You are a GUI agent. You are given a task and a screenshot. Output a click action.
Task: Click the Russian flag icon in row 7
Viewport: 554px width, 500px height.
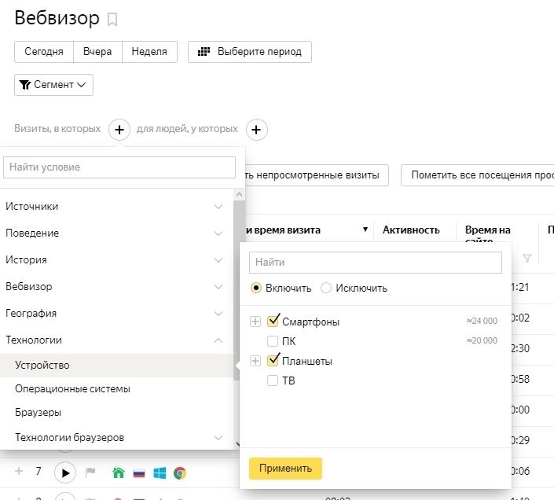pyautogui.click(x=139, y=472)
